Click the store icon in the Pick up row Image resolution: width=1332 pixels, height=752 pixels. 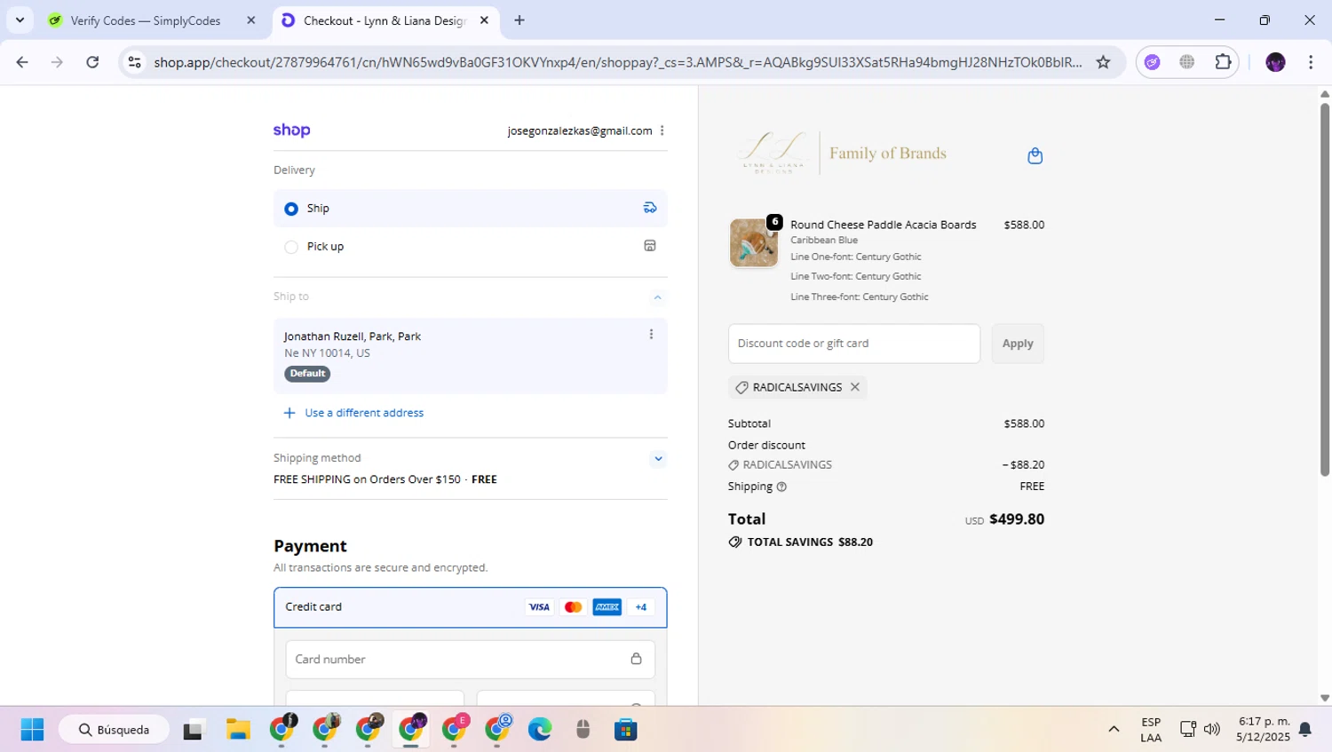pos(650,246)
